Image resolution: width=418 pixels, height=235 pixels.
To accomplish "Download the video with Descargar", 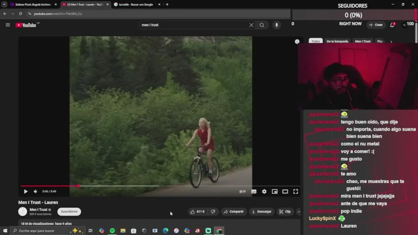I will tap(261, 211).
